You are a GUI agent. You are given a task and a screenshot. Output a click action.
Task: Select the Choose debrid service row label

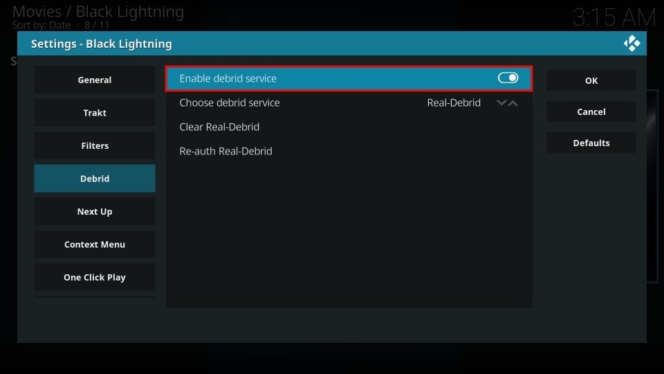pos(230,103)
